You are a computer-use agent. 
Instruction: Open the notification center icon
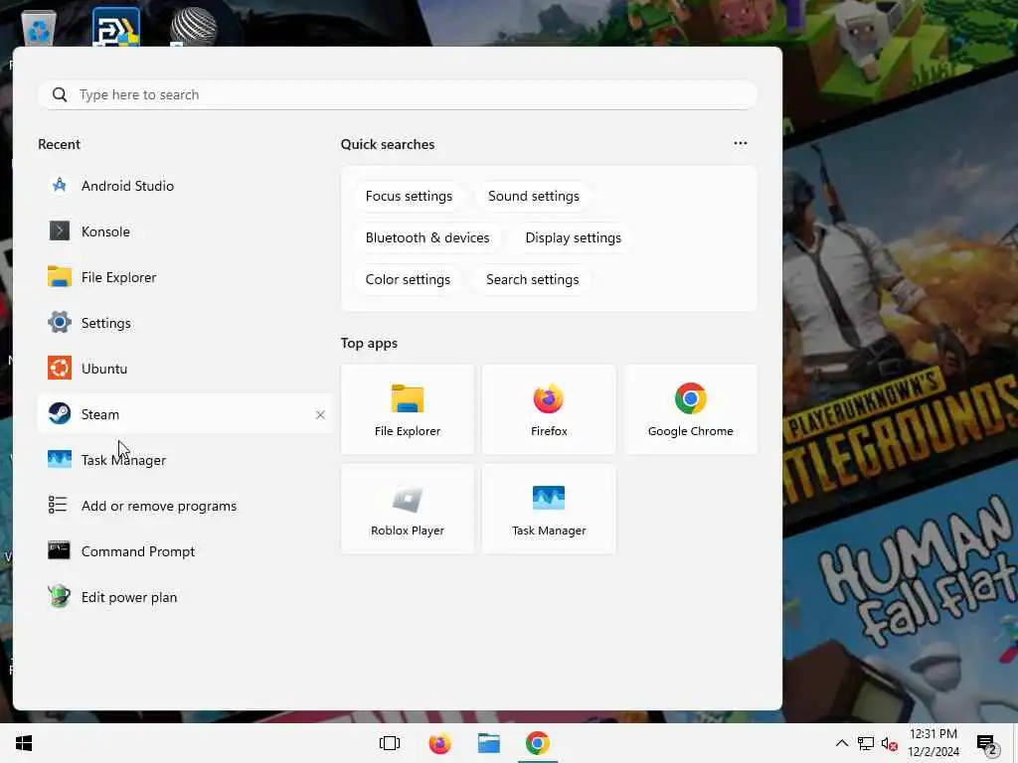tap(987, 744)
